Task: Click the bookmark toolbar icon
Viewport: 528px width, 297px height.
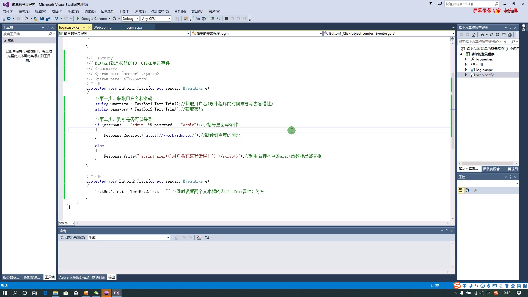Action: click(227, 19)
